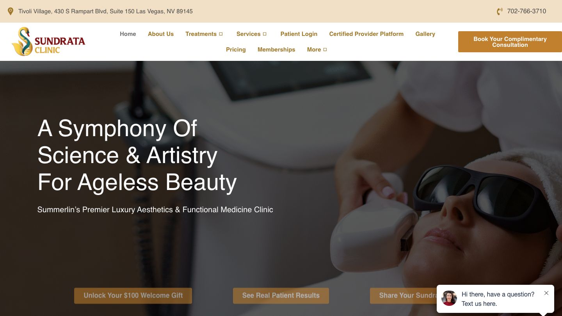This screenshot has height=316, width=562.
Task: Expand the More menu arrow
Action: [x=325, y=50]
